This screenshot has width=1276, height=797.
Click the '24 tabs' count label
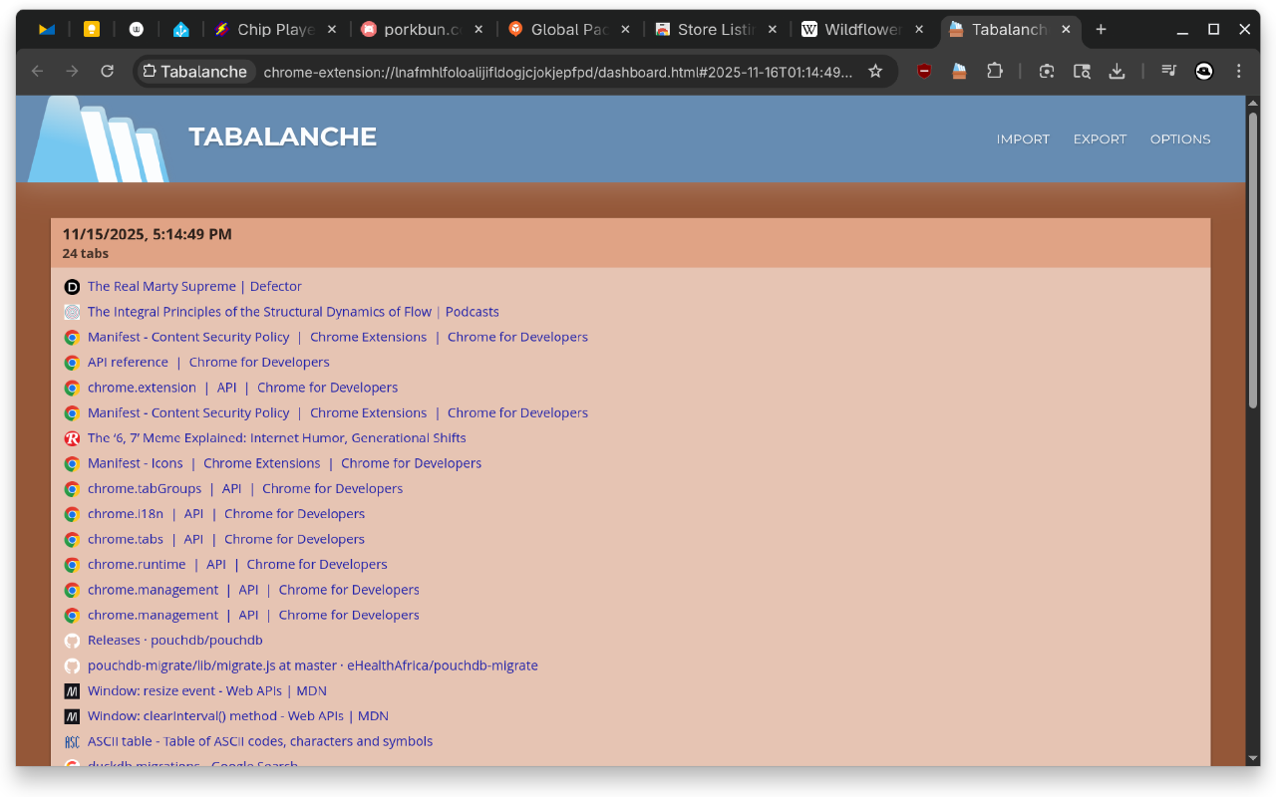coord(86,254)
